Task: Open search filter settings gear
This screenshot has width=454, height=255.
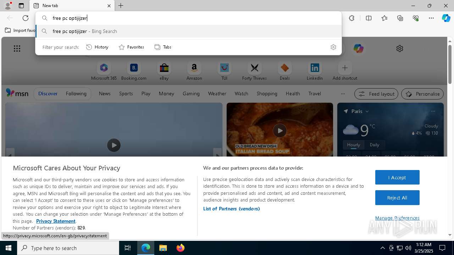Action: coord(333,47)
